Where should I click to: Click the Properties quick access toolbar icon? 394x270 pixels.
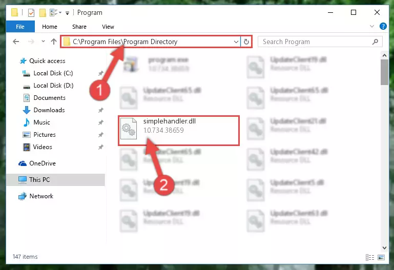[x=31, y=13]
